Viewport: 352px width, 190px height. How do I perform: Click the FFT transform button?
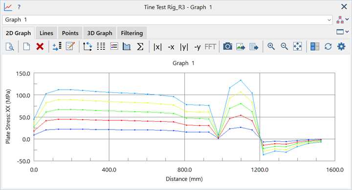(x=210, y=47)
